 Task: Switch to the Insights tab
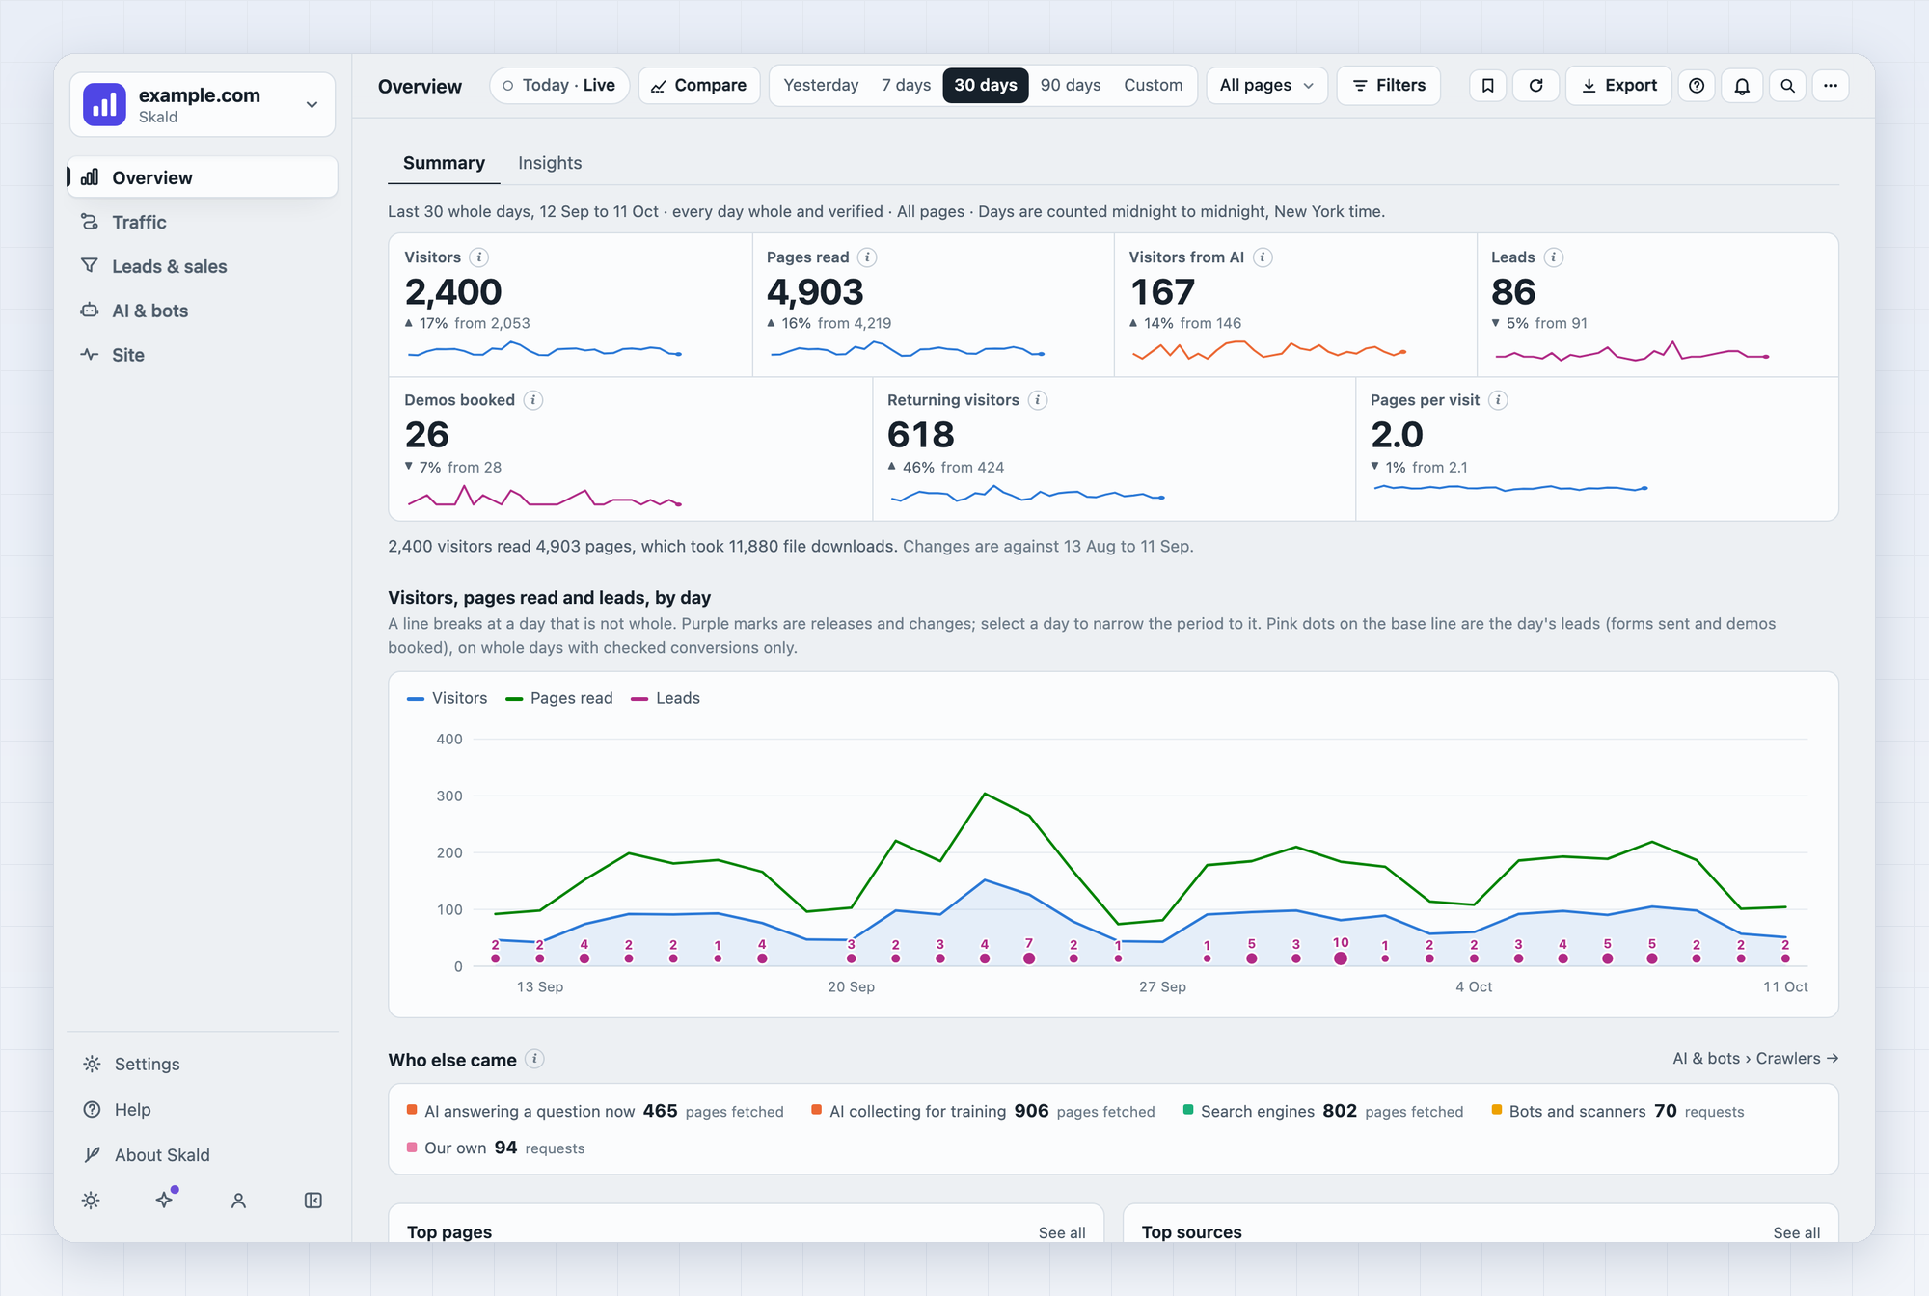(x=550, y=163)
